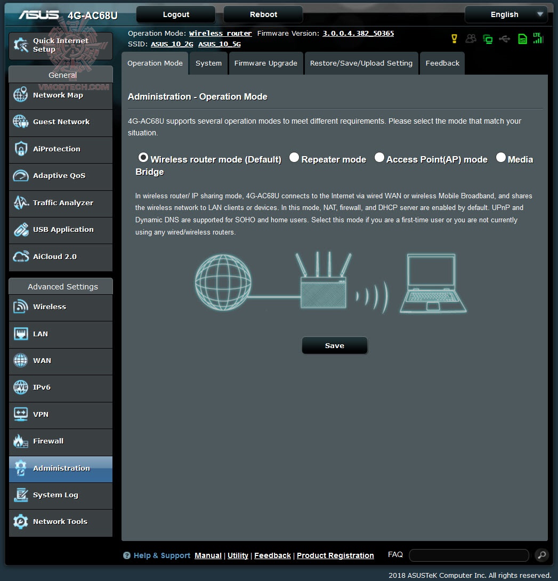Switch to the System tab
558x581 pixels.
click(x=208, y=63)
